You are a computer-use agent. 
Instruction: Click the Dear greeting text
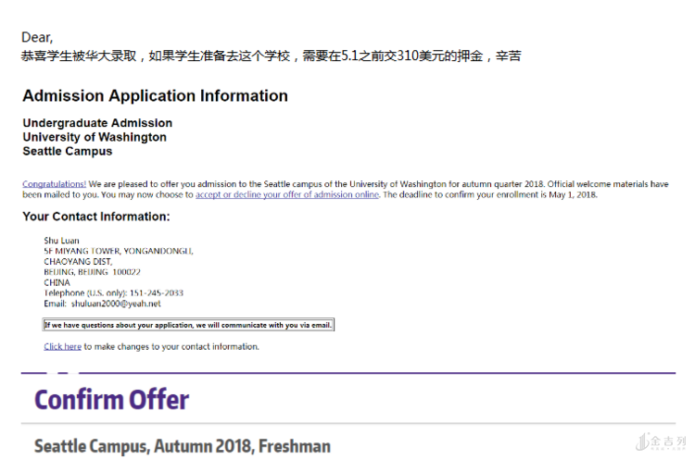click(37, 37)
